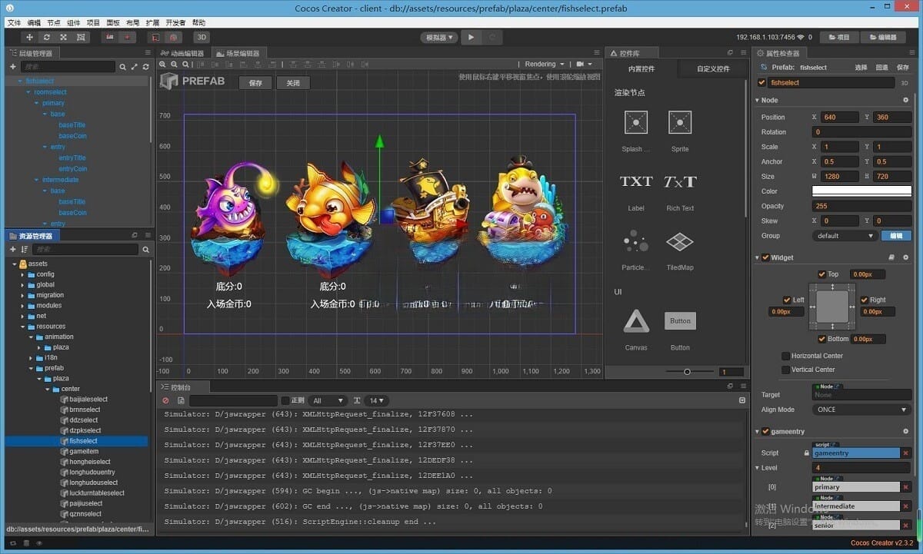Click the assets sort order icon
Screen dimensions: 923x554
[25, 250]
